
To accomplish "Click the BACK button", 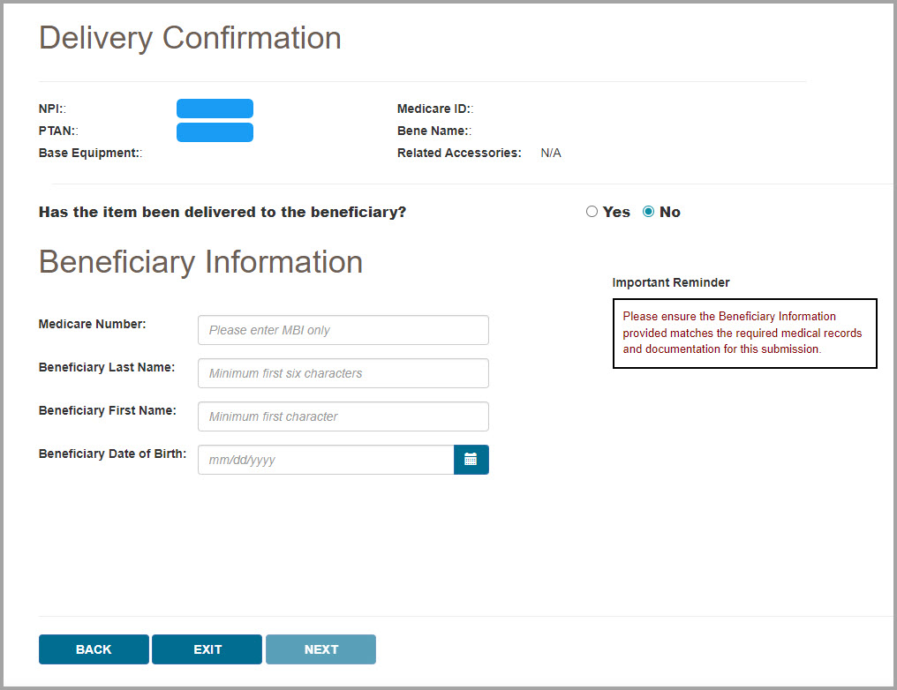I will [93, 649].
